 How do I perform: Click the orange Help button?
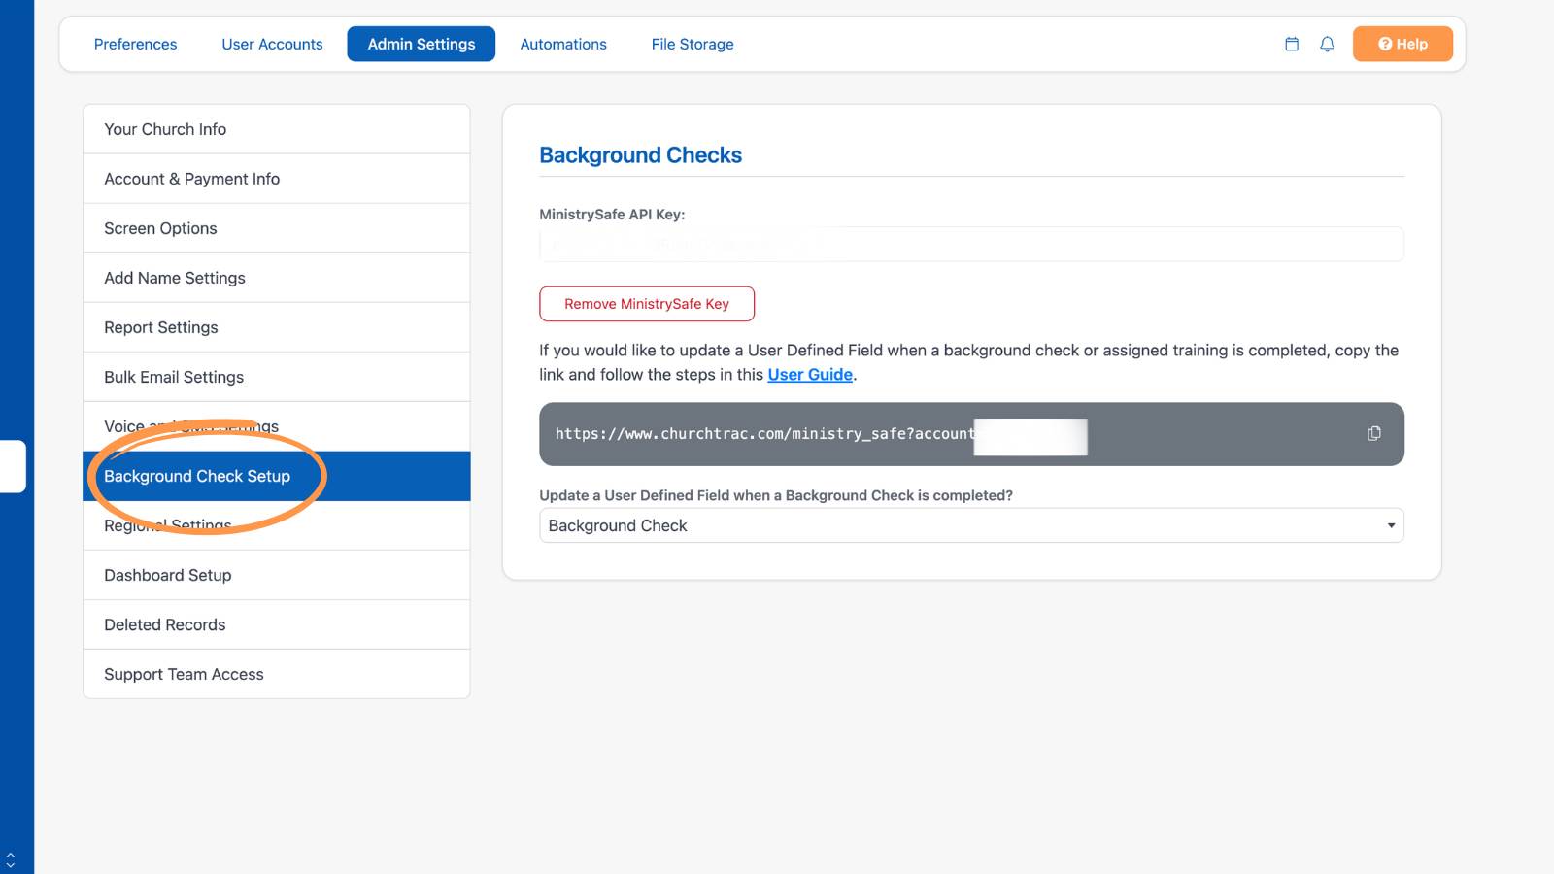pos(1402,44)
